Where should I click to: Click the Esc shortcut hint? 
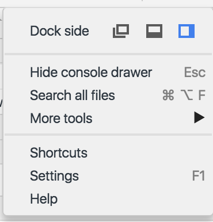tap(195, 72)
